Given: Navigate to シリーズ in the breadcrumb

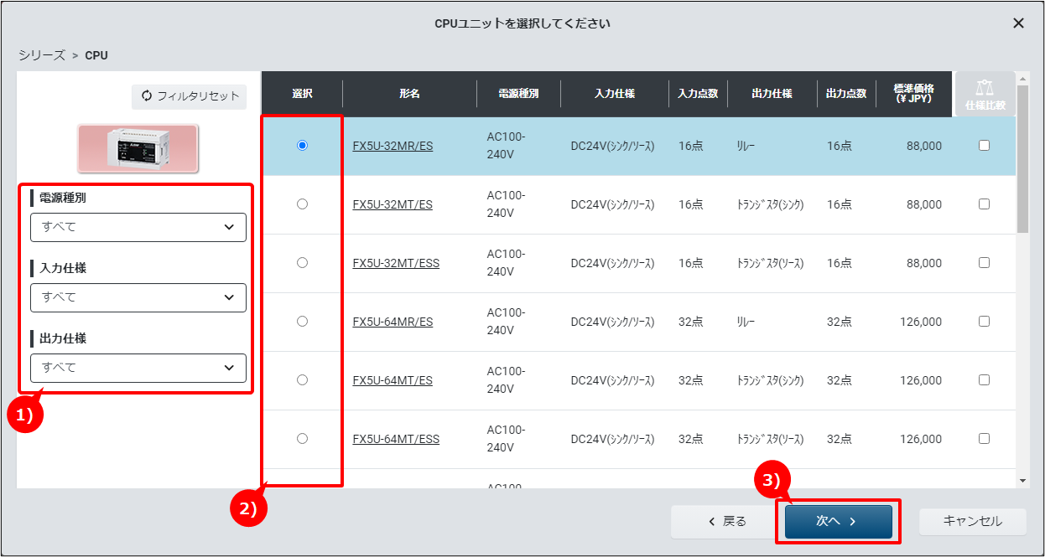Looking at the screenshot, I should tap(41, 55).
